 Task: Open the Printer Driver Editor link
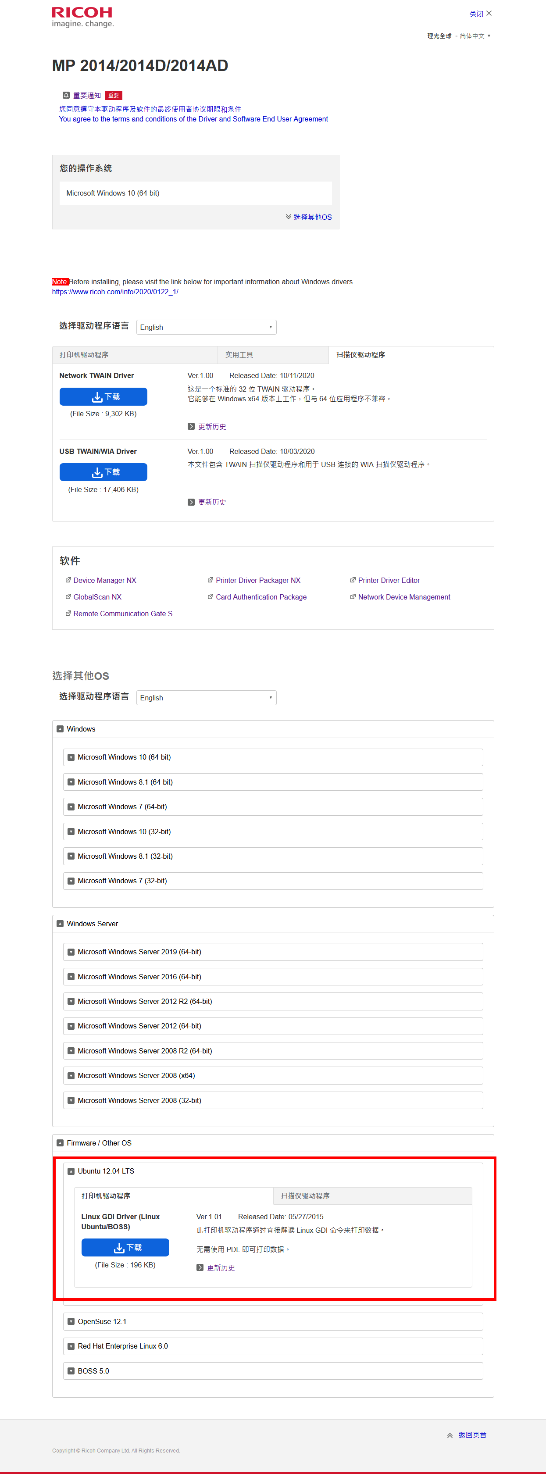[x=389, y=580]
